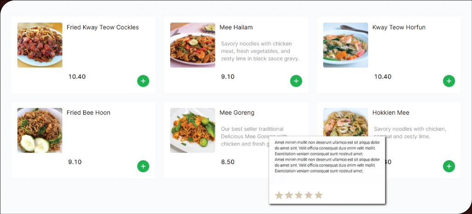The image size is (472, 214).
Task: Open the Fried Kway Teow Cockles photo
Action: pyautogui.click(x=40, y=45)
